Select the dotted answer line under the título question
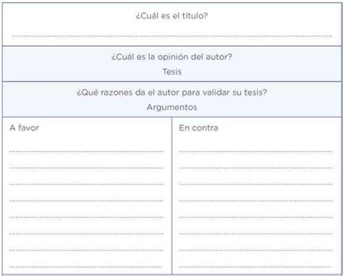 [172, 36]
